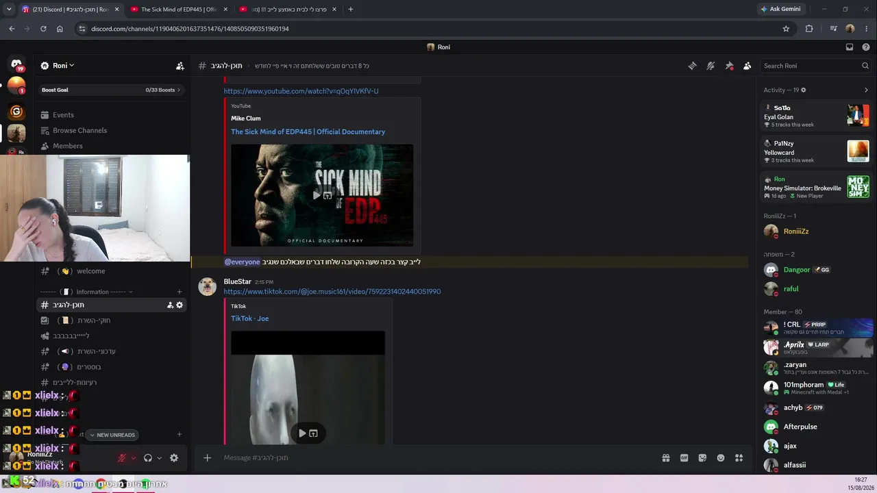877x493 pixels.
Task: Open input device options arrow
Action: [x=133, y=458]
